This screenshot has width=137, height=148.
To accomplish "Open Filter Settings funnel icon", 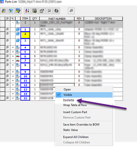I will [x=18, y=11].
